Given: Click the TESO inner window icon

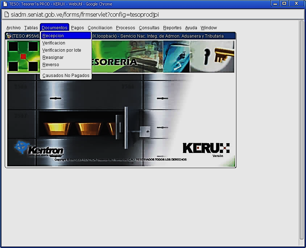Looking at the screenshot, I should pos(9,36).
